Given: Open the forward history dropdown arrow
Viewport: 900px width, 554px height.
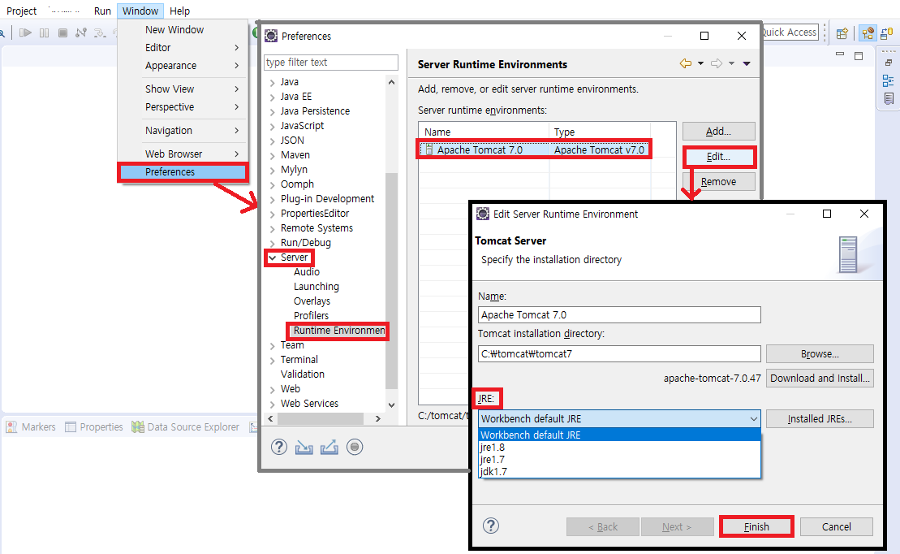Looking at the screenshot, I should coord(732,64).
